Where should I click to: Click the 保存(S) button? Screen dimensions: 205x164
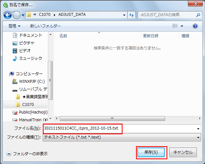click(x=151, y=152)
